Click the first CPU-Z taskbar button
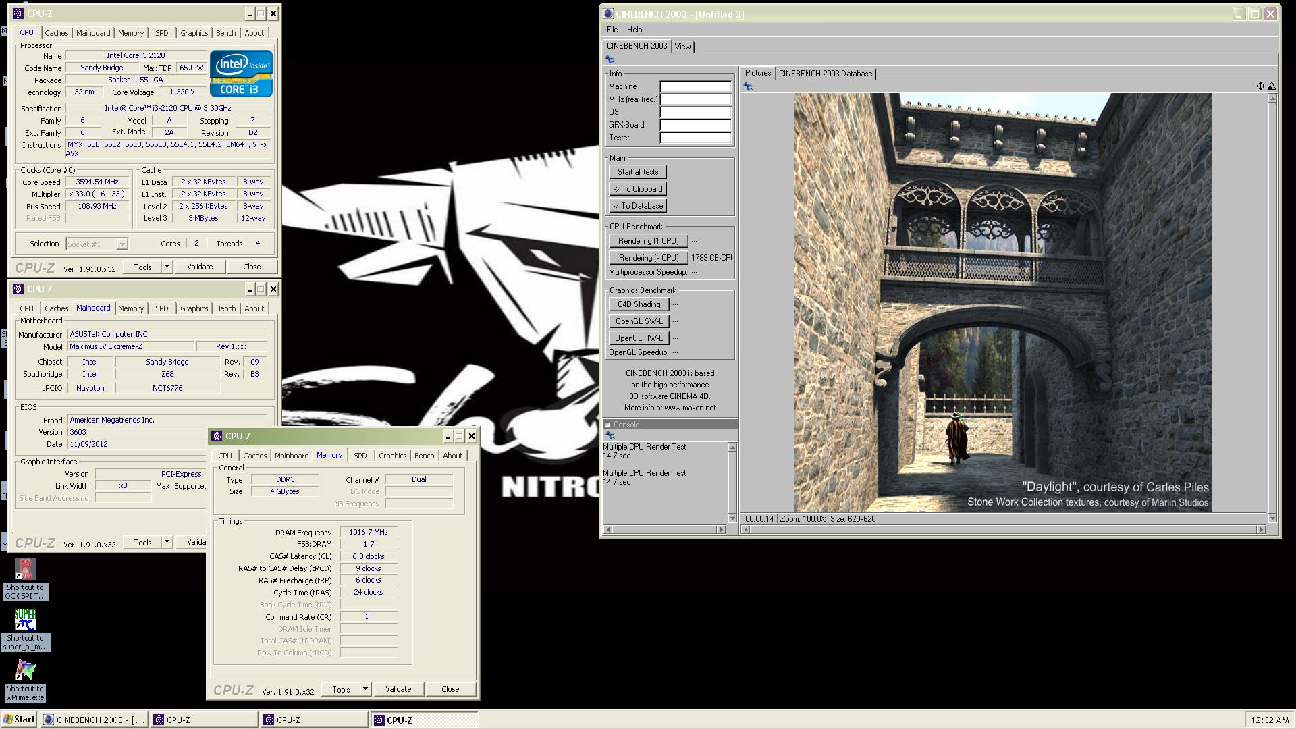The width and height of the screenshot is (1296, 729). tap(205, 720)
